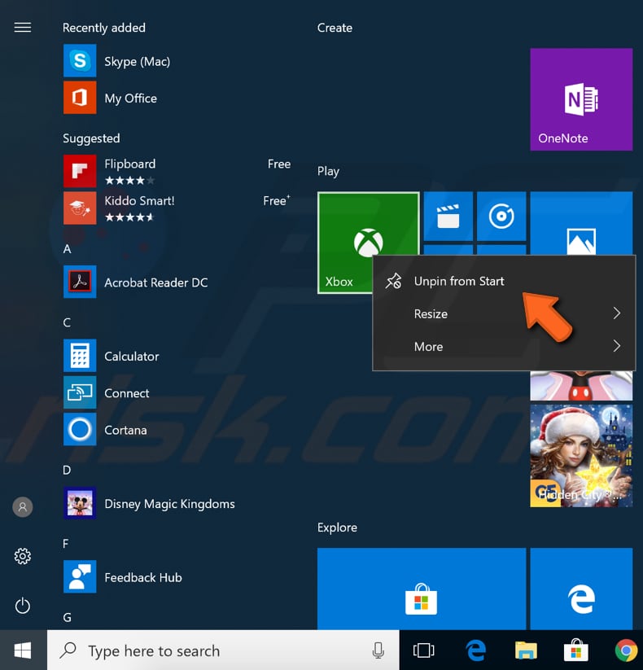Viewport: 643px width, 670px height.
Task: Open the Microsoft Edge tile in Explore
Action: (581, 589)
